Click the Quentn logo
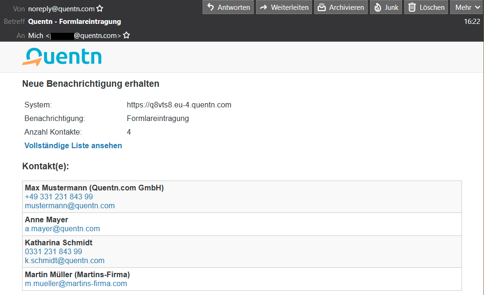Viewport: 484px width, 295px height. coord(61,57)
